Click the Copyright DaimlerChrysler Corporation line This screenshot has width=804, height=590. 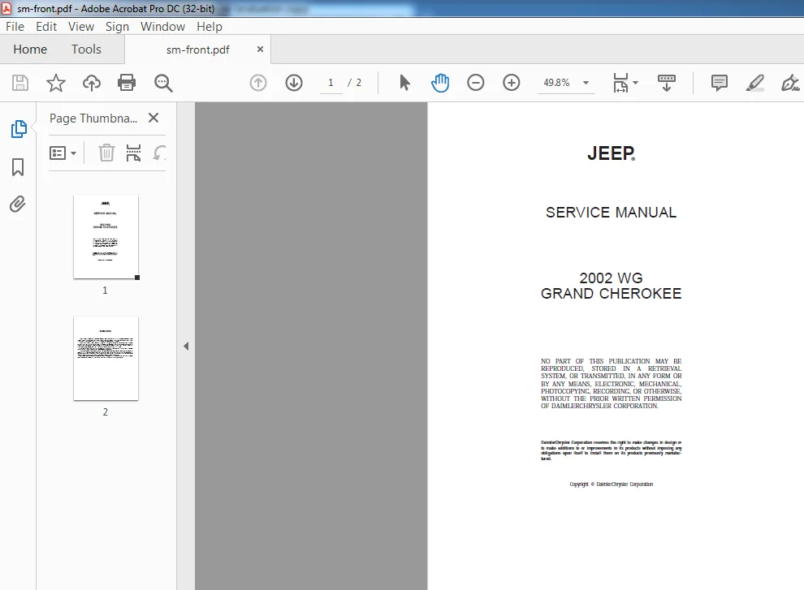(x=611, y=484)
